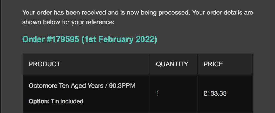This screenshot has height=113, width=275.
Task: Click the word February in order heading
Action: pyautogui.click(x=117, y=39)
